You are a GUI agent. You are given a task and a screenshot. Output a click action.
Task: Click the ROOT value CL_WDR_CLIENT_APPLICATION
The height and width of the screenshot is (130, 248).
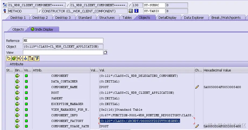[x=137, y=93]
